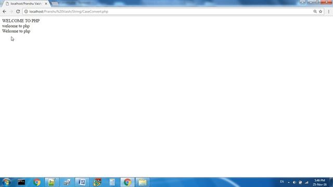Click the lowercase text 'welcome to php'
The image size is (333, 187).
[16, 26]
